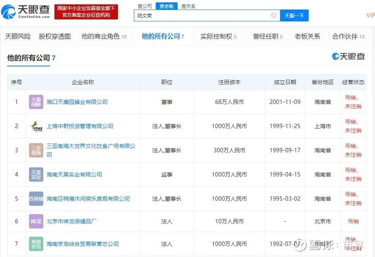Click the date 1999-04-15
This screenshot has width=375, height=257.
coord(285,175)
